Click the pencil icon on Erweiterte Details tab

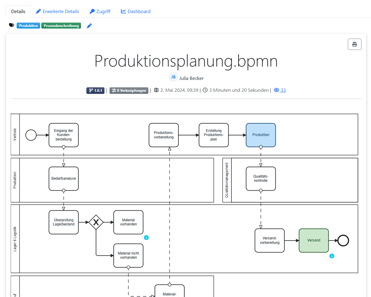point(38,12)
